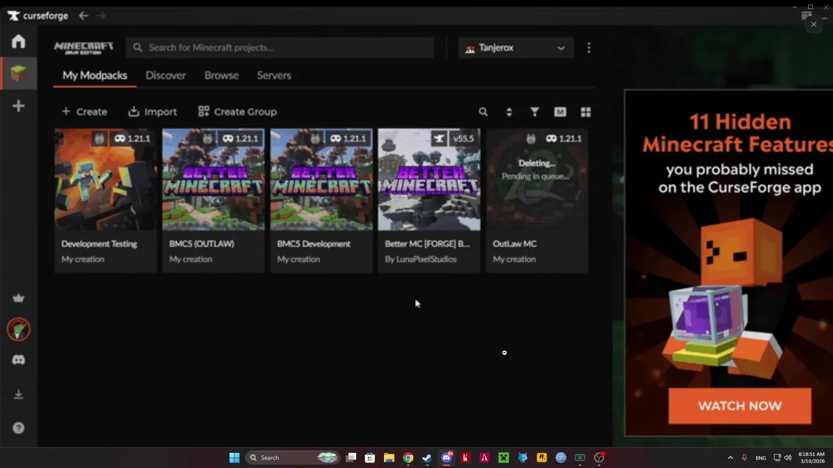This screenshot has height=468, width=833.
Task: Open the three-dot options menu
Action: (589, 47)
